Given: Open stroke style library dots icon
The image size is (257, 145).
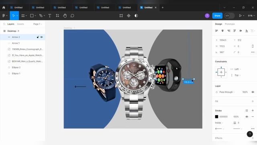Looking at the screenshot, I should point(247,111).
